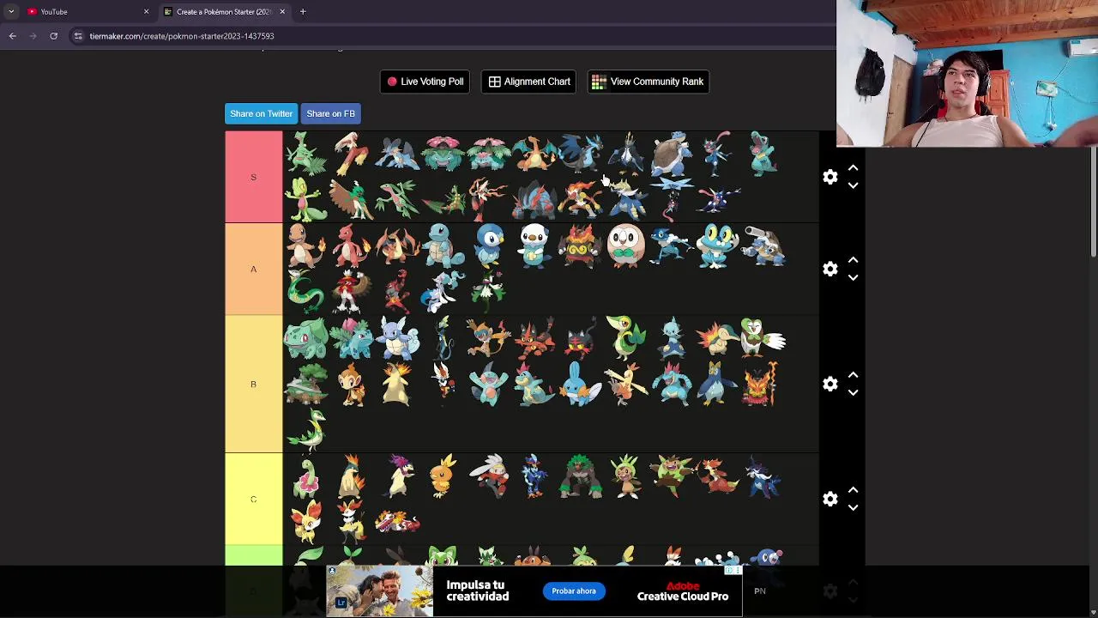Select the Create a Pokémon Starter tab

point(223,11)
